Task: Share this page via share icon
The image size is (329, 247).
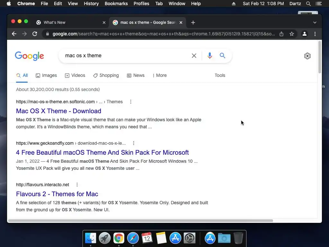Action: 281,34
